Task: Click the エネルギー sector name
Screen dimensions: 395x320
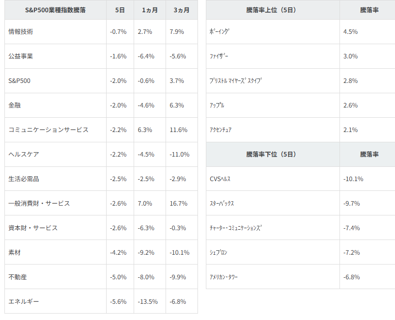Action: click(24, 301)
